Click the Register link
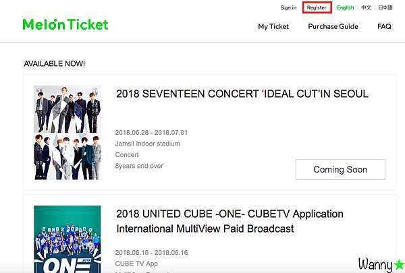Screen dimensions: 405x273 pyautogui.click(x=317, y=7)
